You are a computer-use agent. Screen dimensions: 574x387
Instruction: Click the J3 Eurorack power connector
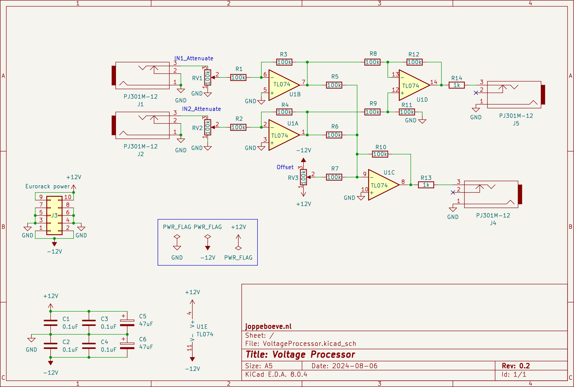coord(54,215)
